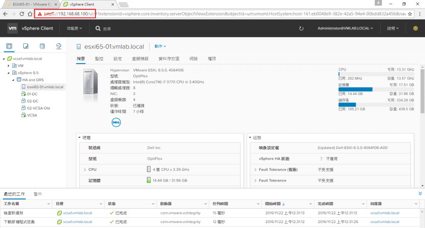
Task: Click the VMware vm logo
Action: coord(12,28)
